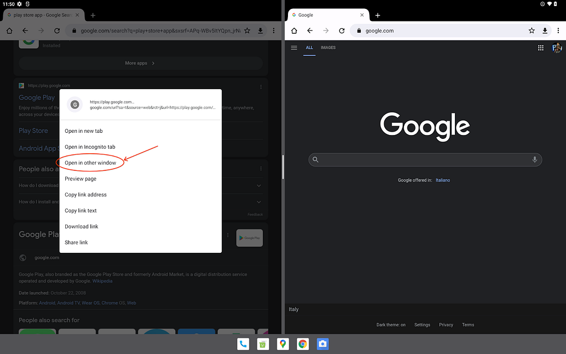Image resolution: width=566 pixels, height=354 pixels.
Task: Click split-screen divider handle
Action: 283,167
